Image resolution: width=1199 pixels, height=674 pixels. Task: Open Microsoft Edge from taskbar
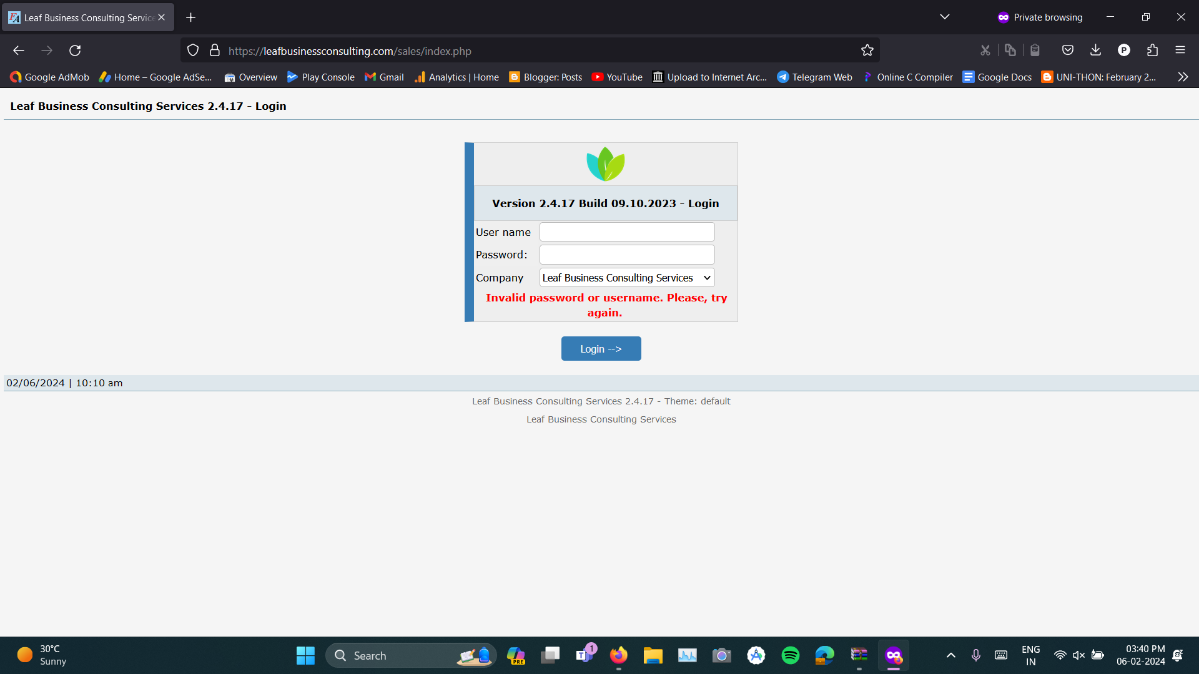pyautogui.click(x=825, y=655)
